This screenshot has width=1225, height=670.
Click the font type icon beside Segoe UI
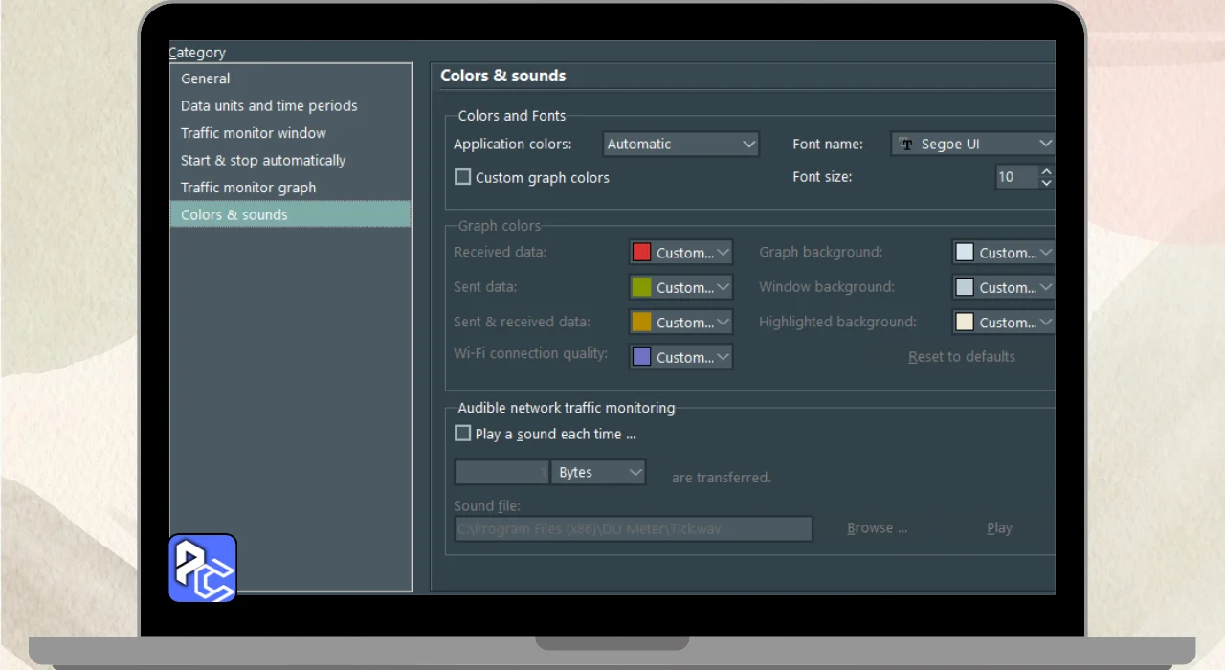(906, 145)
